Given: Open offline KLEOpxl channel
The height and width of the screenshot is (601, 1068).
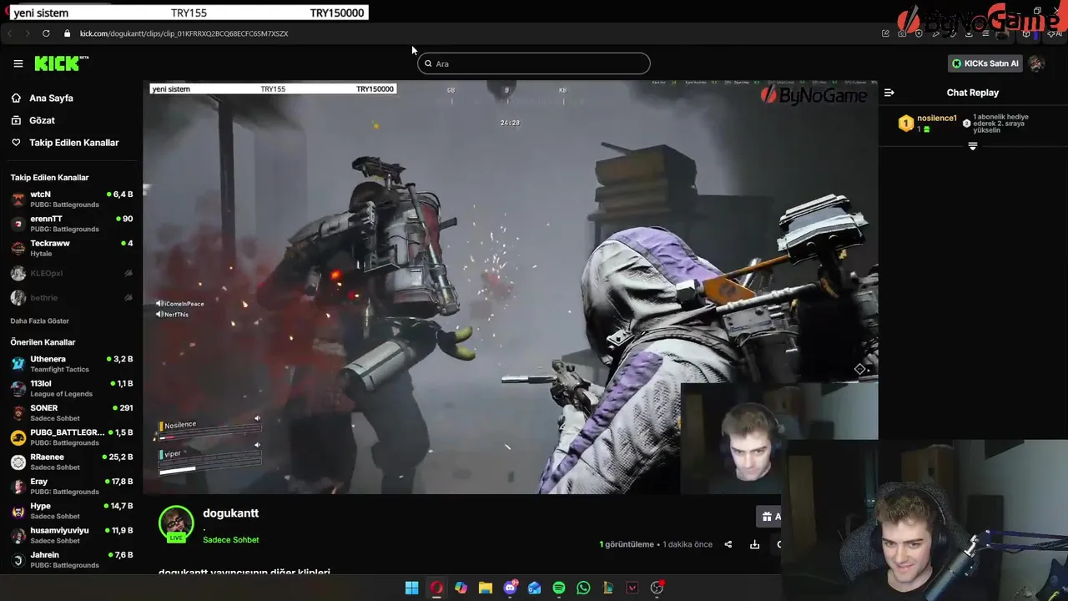Looking at the screenshot, I should (71, 273).
